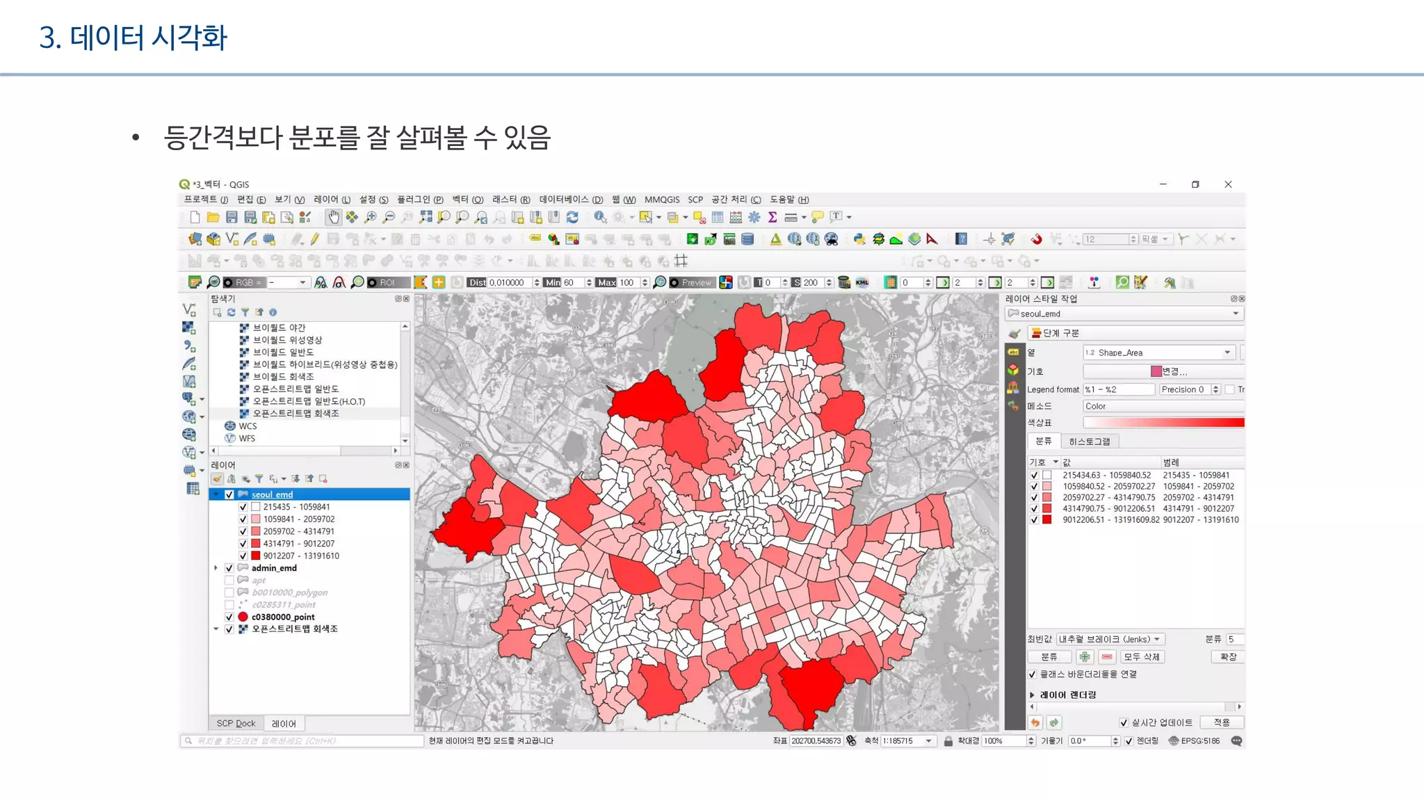1424x801 pixels.
Task: Open the 래스터 (R) menu
Action: tap(510, 200)
